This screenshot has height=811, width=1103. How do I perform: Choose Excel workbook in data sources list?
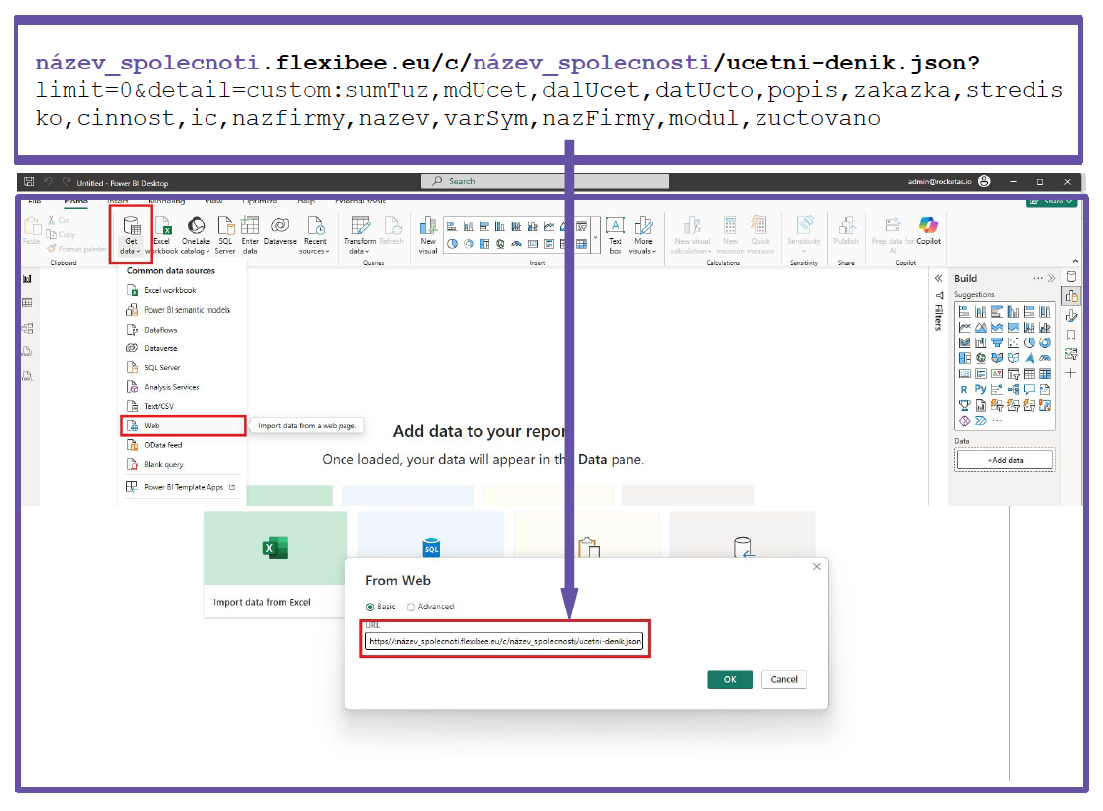183,290
